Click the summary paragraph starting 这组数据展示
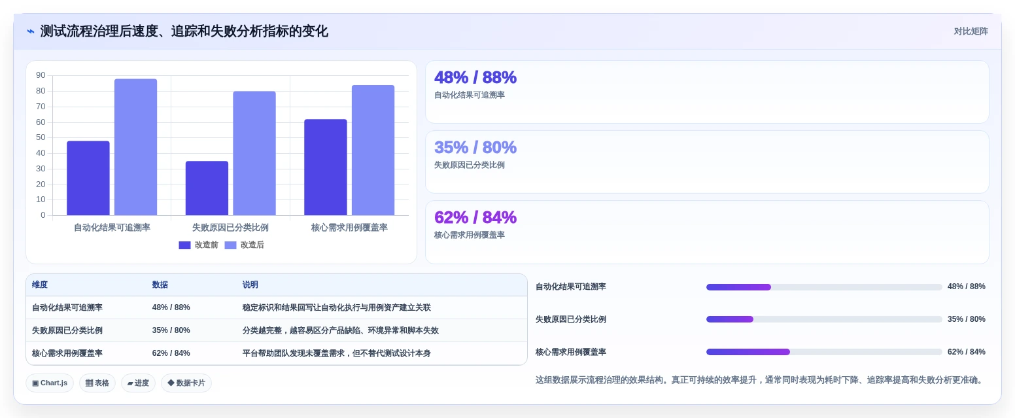The image size is (1015, 418). coord(759,380)
